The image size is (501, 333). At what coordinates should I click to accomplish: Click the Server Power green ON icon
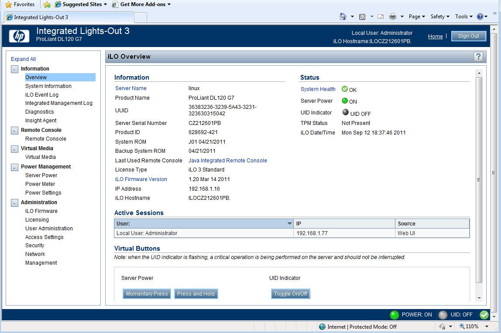(345, 101)
